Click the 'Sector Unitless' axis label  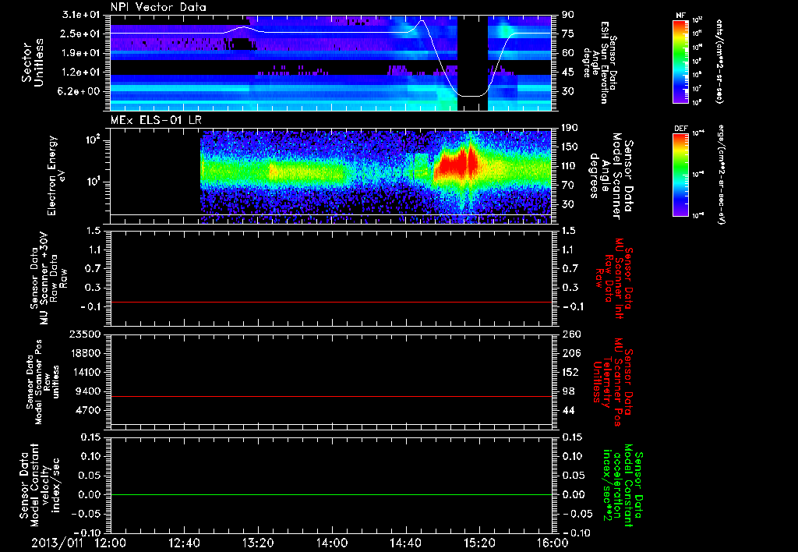coord(33,62)
